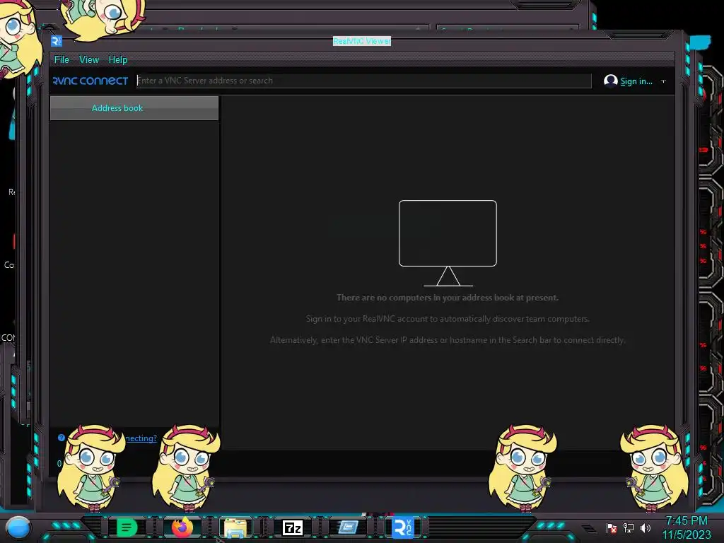Click the RealVNC Viewer title bar icon
Viewport: 724px width, 543px height.
point(57,41)
